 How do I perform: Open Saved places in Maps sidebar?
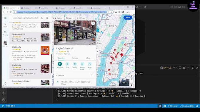click(x=5, y=25)
